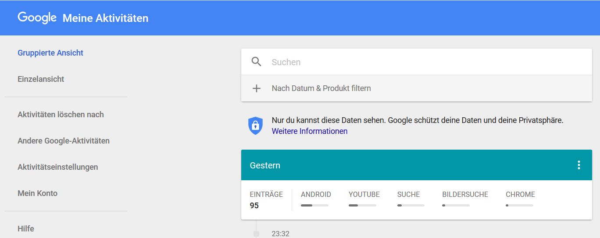Open Andere Google-Aktivitäten

tap(64, 141)
